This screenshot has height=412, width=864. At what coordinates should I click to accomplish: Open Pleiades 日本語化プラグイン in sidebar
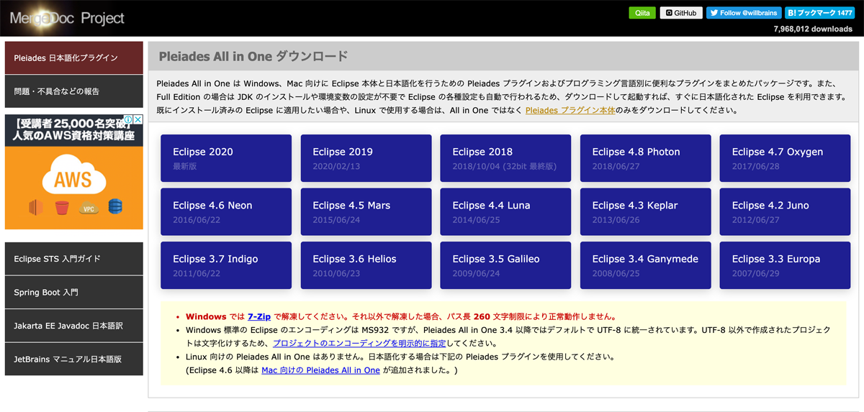(74, 58)
